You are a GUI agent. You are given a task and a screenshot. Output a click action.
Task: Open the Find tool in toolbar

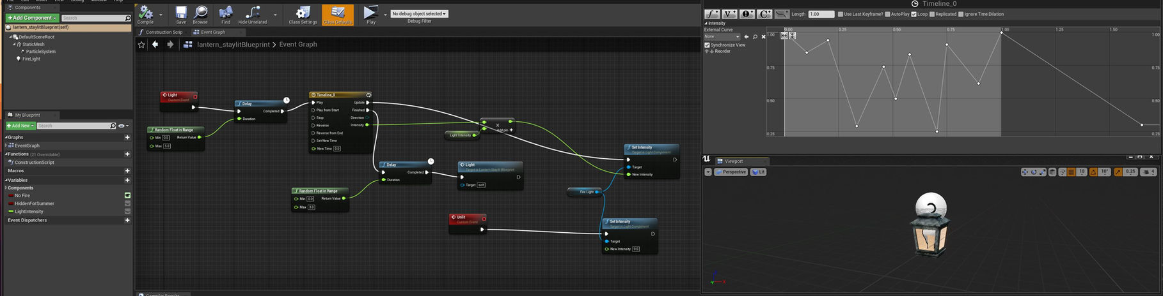pos(225,14)
